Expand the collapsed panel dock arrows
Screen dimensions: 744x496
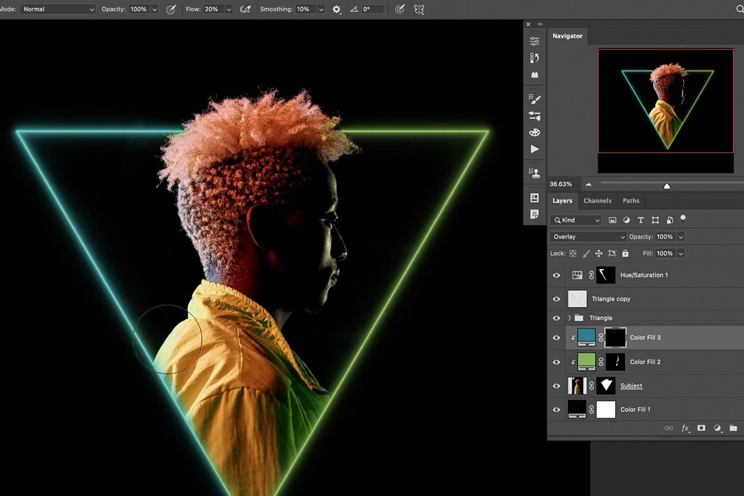(x=540, y=24)
